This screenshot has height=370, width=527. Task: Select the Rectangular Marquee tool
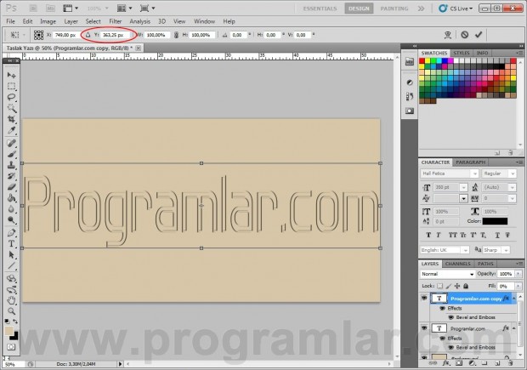point(11,87)
